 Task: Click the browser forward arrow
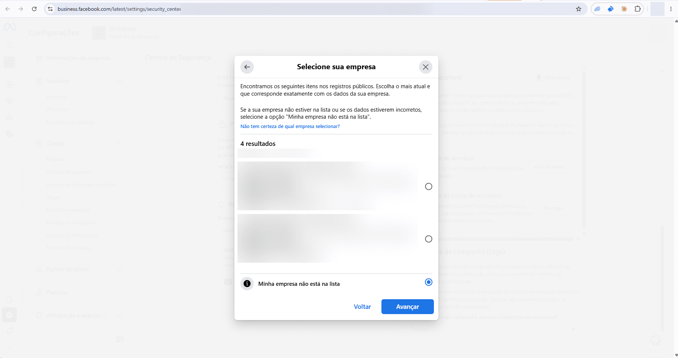[x=21, y=9]
